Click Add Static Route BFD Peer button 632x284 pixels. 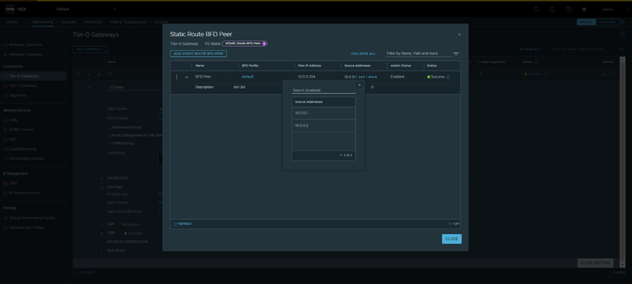coord(199,54)
